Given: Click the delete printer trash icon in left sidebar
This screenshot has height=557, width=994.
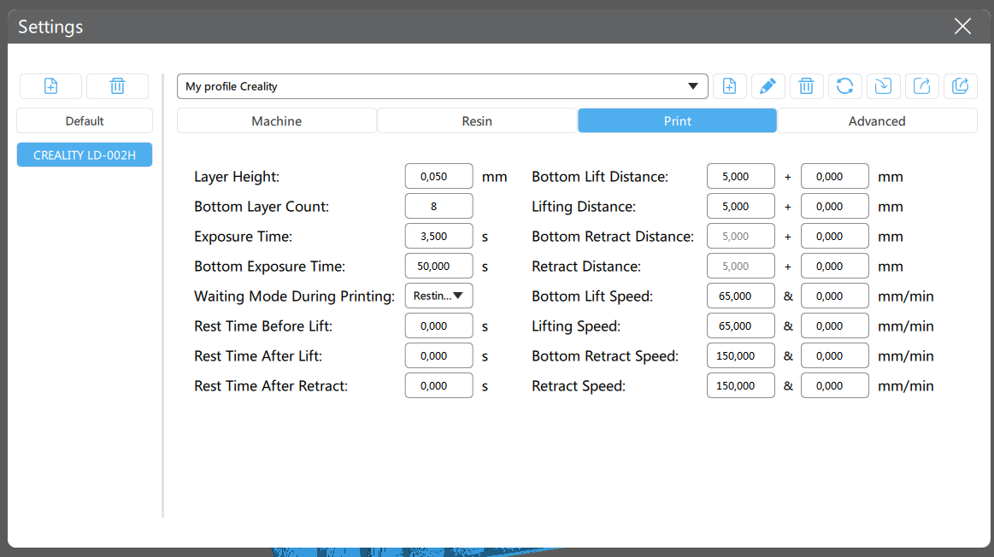Looking at the screenshot, I should click(117, 86).
